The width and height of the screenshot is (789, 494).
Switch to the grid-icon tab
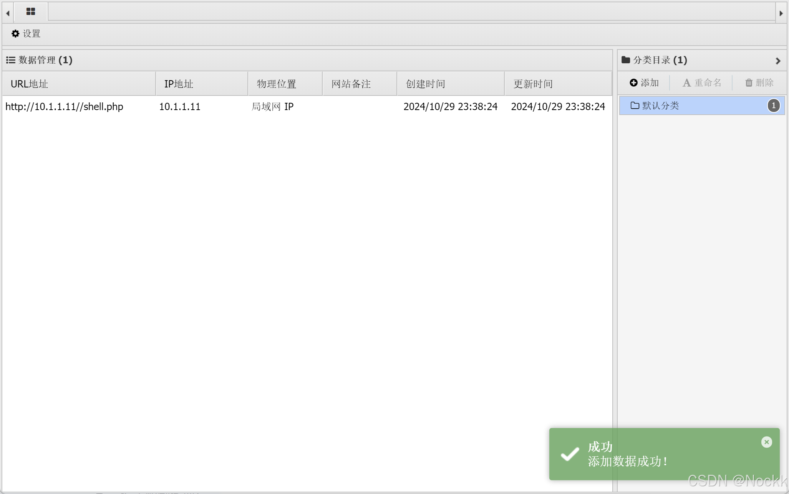pyautogui.click(x=31, y=12)
